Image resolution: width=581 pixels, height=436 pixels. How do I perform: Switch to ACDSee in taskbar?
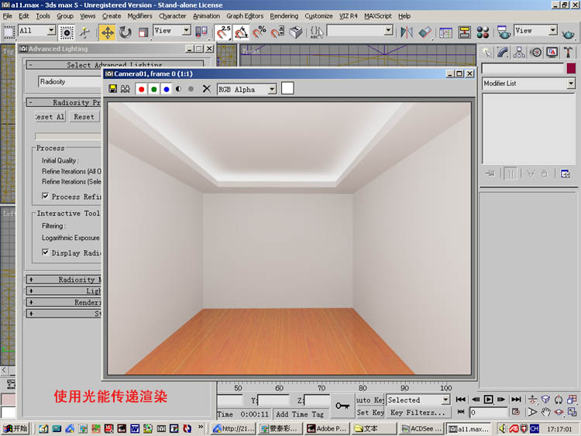coord(421,428)
